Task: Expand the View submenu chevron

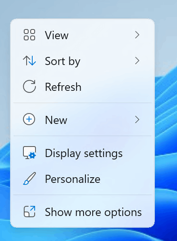Action: (137, 35)
